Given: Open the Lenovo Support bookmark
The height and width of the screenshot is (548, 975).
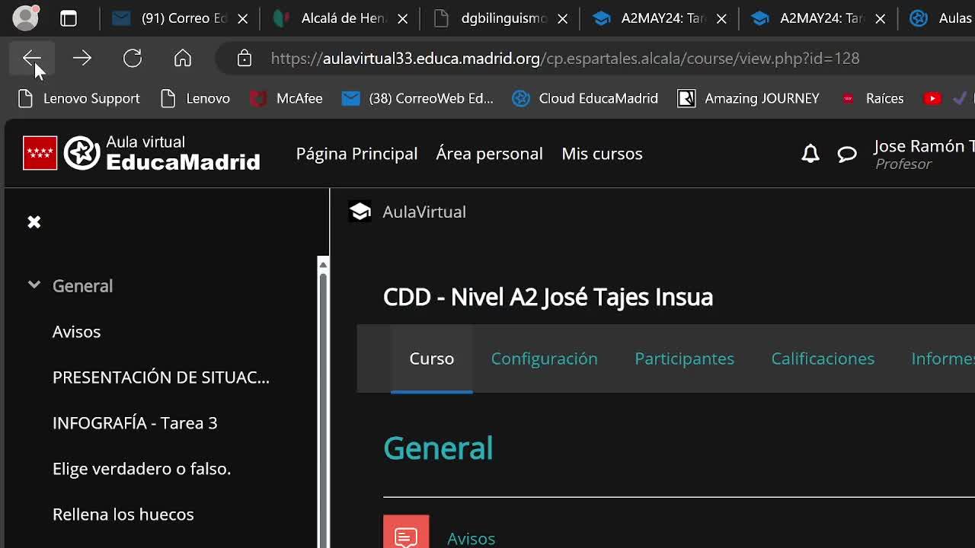Looking at the screenshot, I should click(79, 98).
